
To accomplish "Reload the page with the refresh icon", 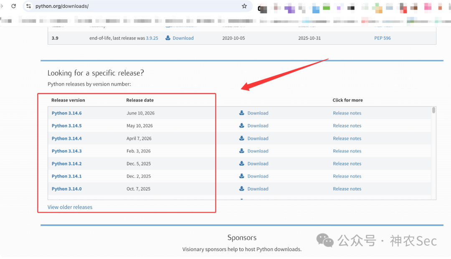I will (x=13, y=6).
